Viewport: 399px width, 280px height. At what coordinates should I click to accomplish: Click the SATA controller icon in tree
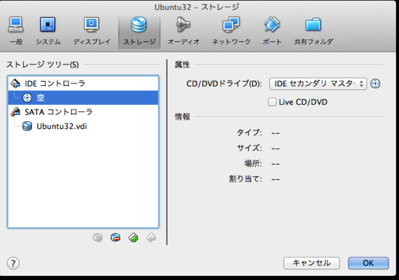(15, 112)
